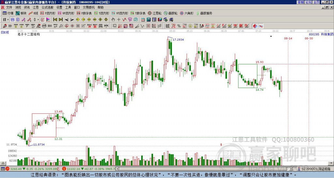Screen dimensions: 334x178
Task: Click the 论坛 forum button
Action: tap(308, 2)
